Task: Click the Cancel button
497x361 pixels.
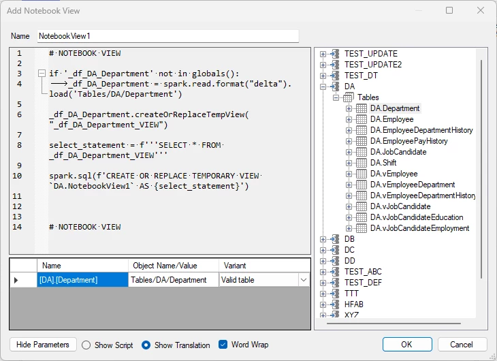Action: [462, 345]
